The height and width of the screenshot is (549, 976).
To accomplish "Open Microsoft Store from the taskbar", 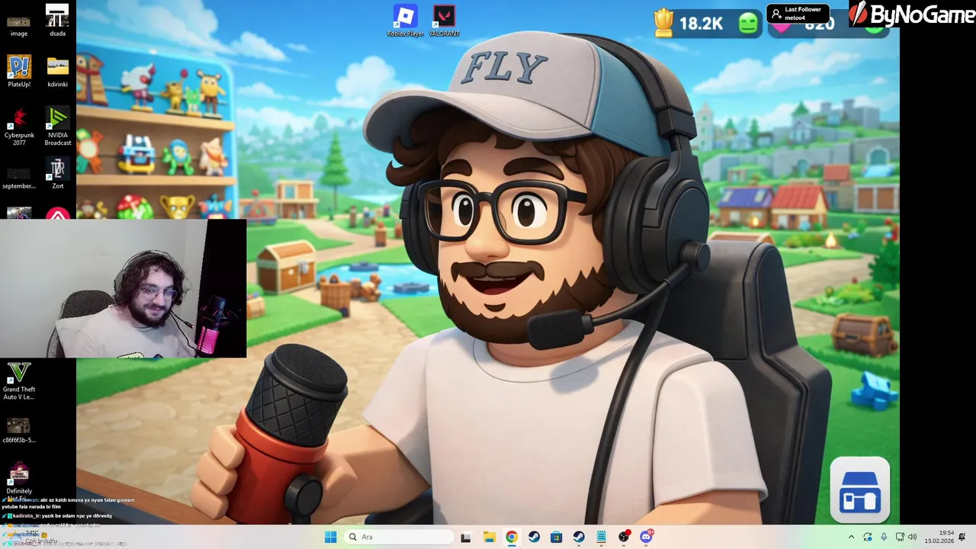I will (557, 537).
